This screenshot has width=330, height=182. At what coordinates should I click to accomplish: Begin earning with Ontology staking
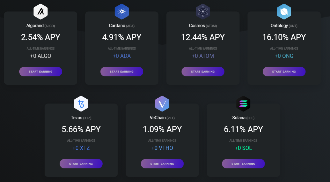(x=284, y=72)
